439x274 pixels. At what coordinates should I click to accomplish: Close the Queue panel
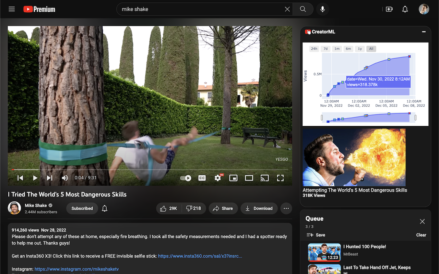tap(422, 222)
